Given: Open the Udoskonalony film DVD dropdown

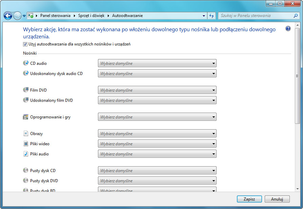Looking at the screenshot, I should coord(157,100).
